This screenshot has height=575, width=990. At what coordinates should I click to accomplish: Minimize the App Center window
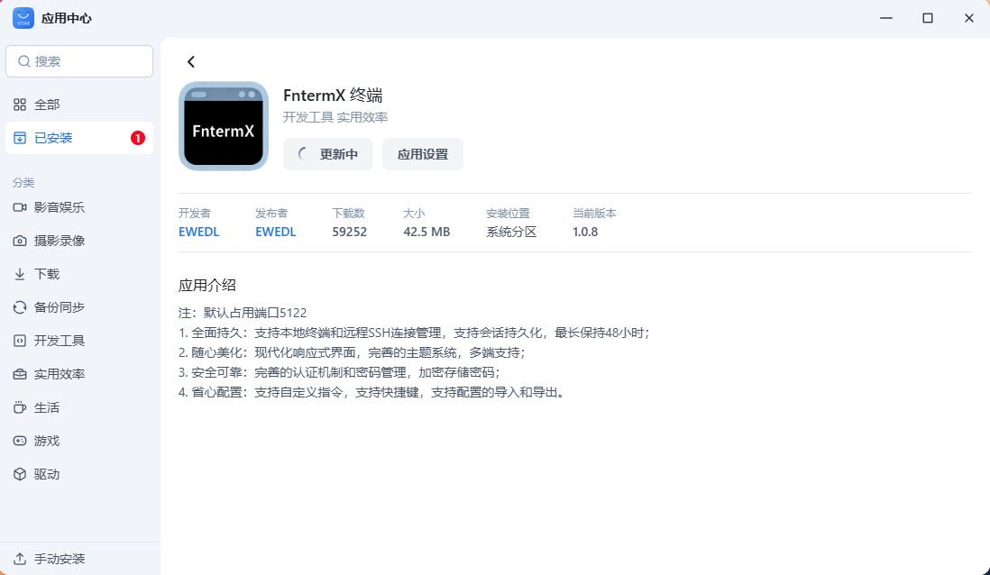(x=886, y=18)
